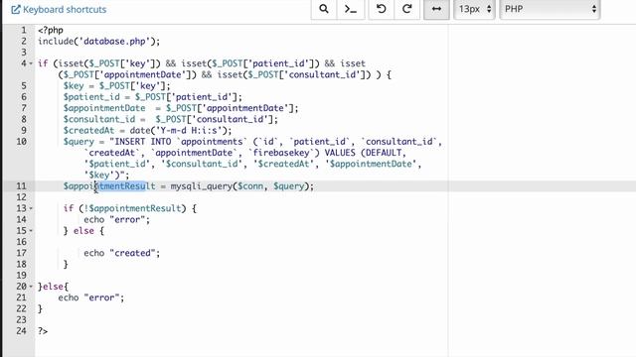Viewport: 636px width, 357px height.
Task: Click the $consultant_id assignment on line 8
Action: [x=170, y=119]
